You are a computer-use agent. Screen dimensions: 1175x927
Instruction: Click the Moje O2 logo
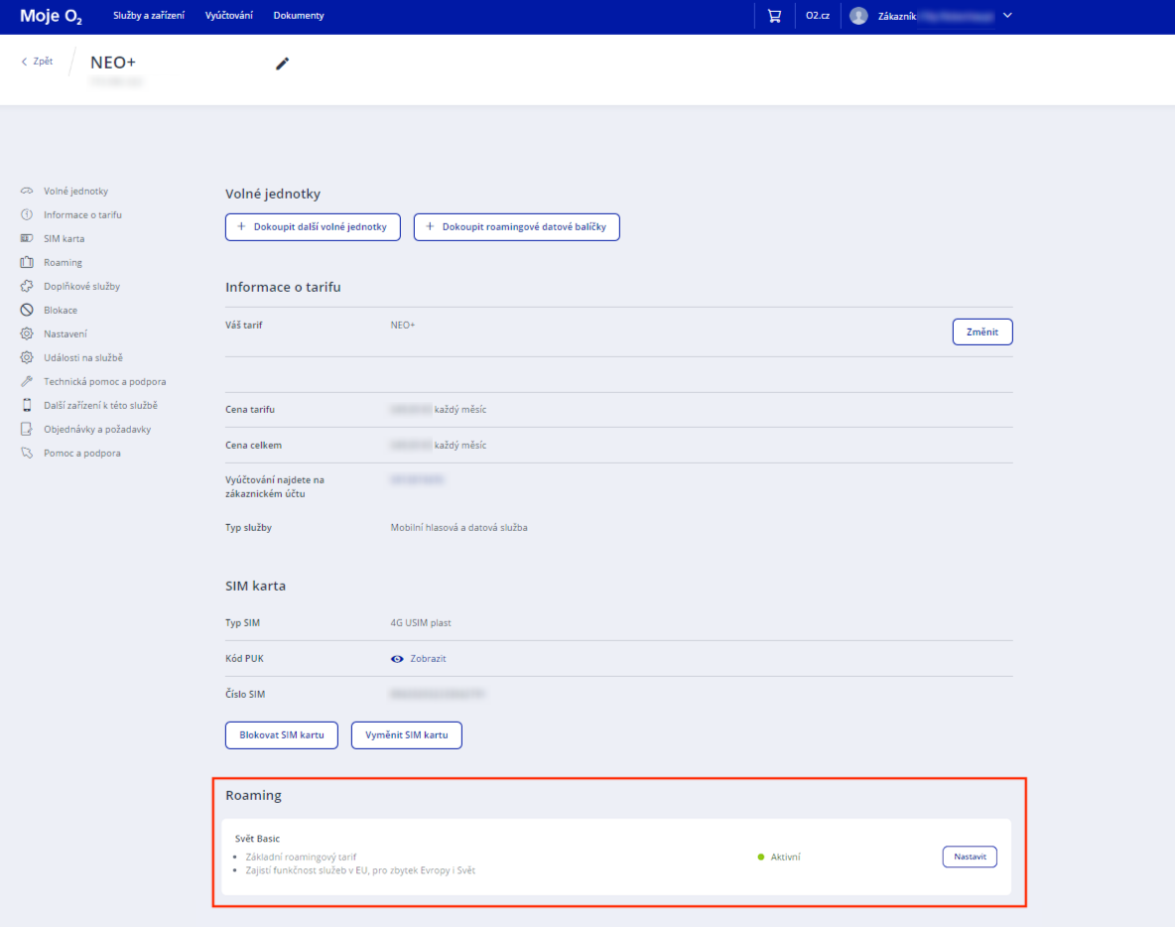(51, 16)
